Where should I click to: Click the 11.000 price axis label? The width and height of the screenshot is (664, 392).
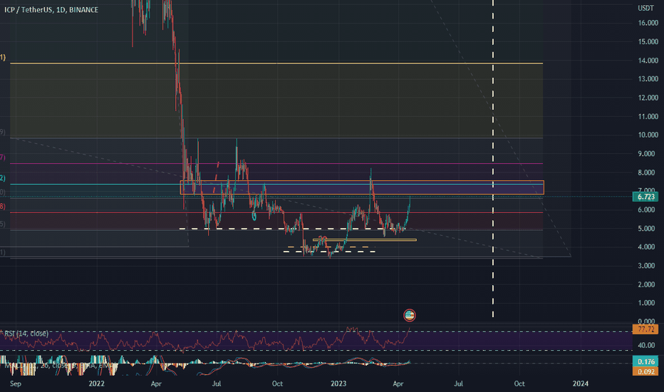[648, 117]
